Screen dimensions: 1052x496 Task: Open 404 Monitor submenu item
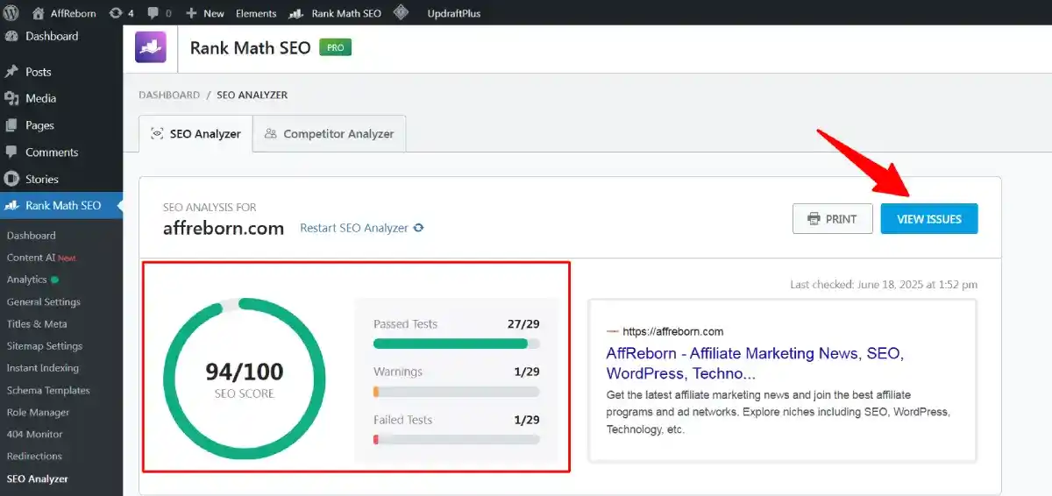click(35, 435)
